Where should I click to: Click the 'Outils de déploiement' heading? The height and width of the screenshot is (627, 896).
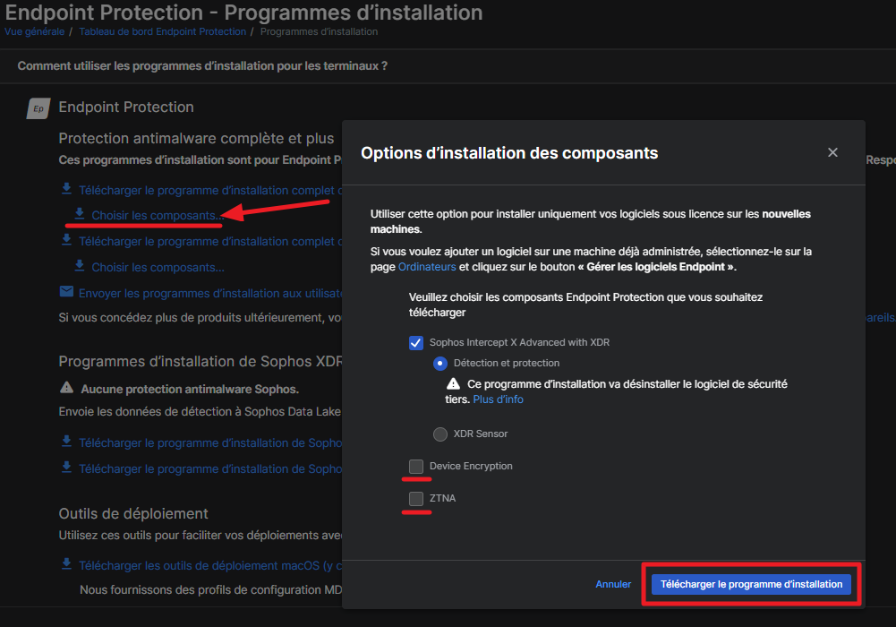(133, 513)
